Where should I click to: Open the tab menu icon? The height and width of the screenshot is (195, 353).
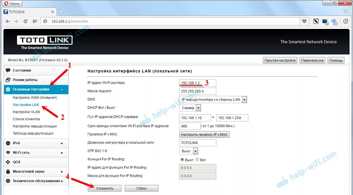346,12
